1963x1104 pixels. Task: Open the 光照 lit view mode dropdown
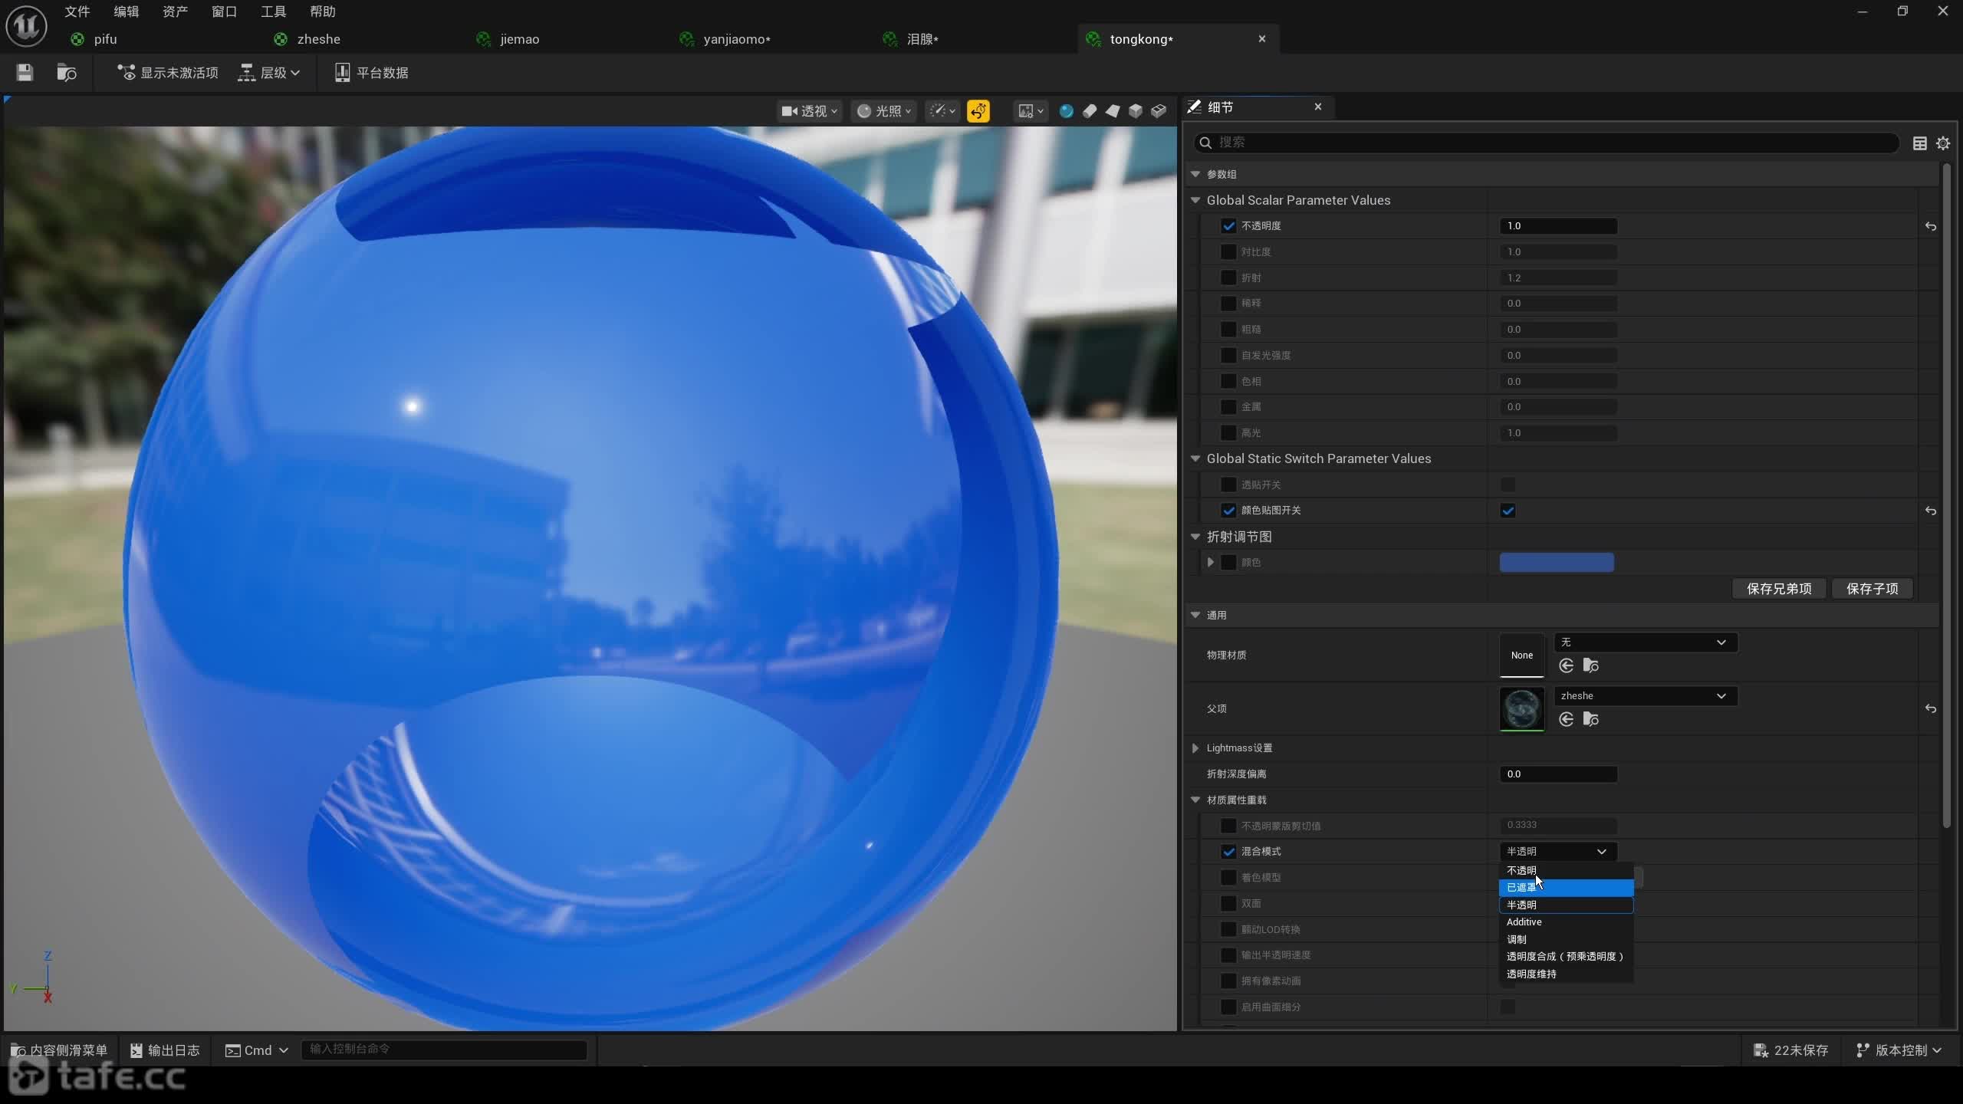click(x=884, y=111)
